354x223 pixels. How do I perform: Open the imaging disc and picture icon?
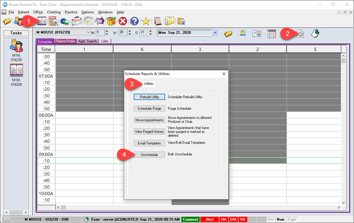click(x=65, y=22)
